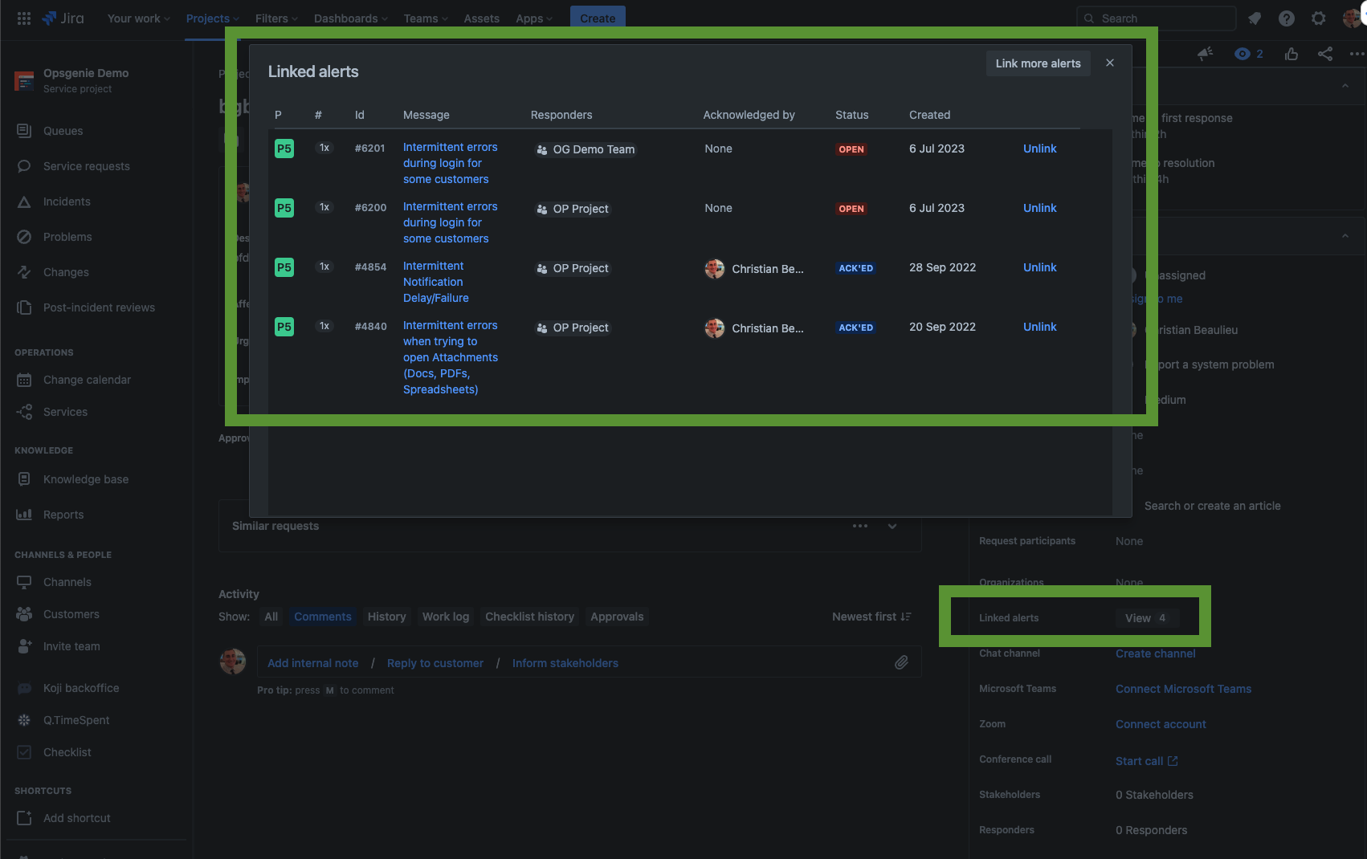This screenshot has height=859, width=1367.
Task: Select the History activity tab
Action: (x=386, y=617)
